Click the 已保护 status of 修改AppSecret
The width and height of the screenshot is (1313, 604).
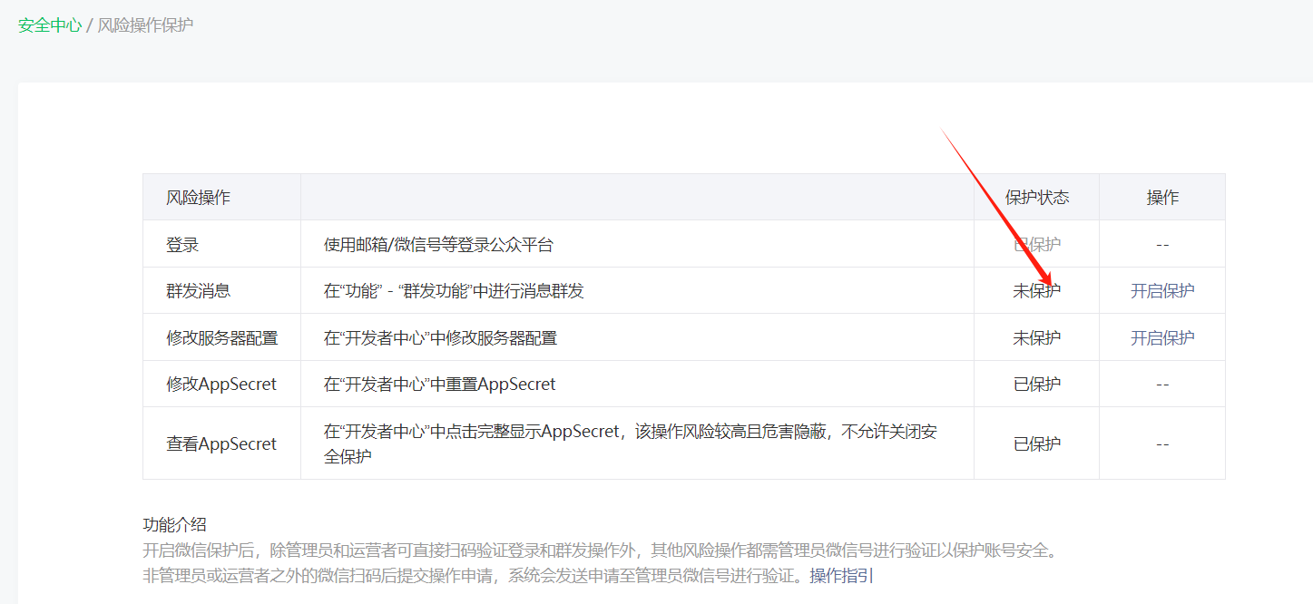1036,385
